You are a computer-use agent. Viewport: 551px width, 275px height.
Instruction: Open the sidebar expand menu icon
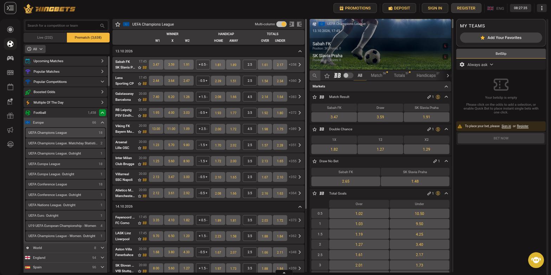[10, 8]
